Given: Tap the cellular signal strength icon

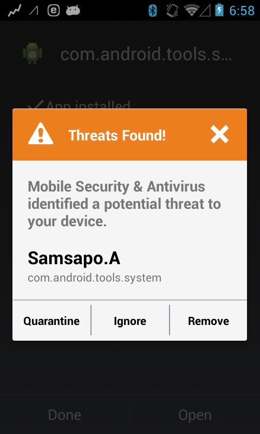Looking at the screenshot, I should coord(205,10).
